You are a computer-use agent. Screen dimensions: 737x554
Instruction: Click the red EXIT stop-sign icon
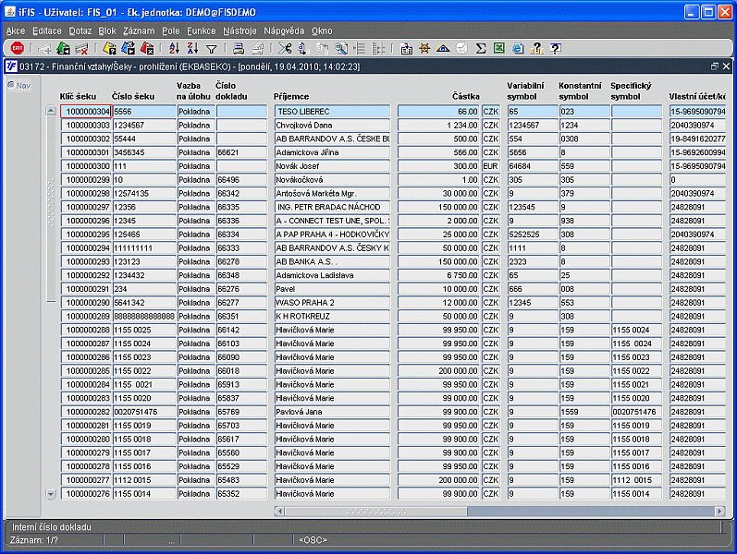pyautogui.click(x=17, y=48)
